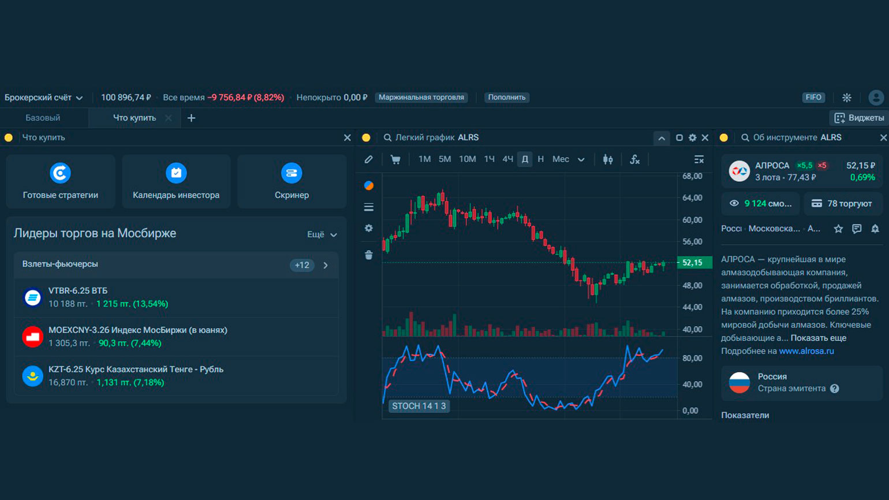Open the www.alrosa.ru link
Viewport: 889px width, 500px height.
(806, 351)
